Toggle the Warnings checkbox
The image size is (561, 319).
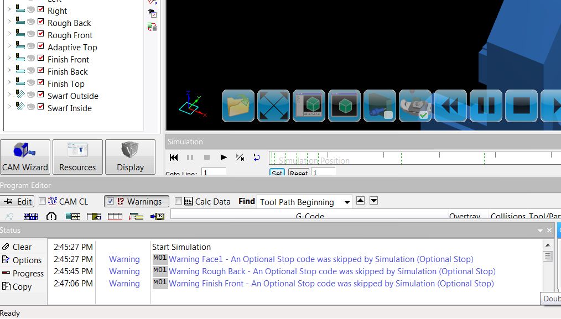point(111,201)
